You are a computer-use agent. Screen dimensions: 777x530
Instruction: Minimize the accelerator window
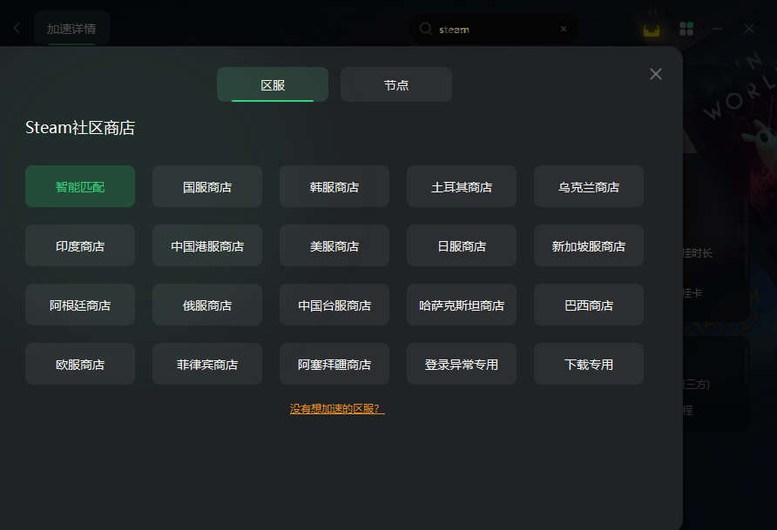[x=718, y=30]
